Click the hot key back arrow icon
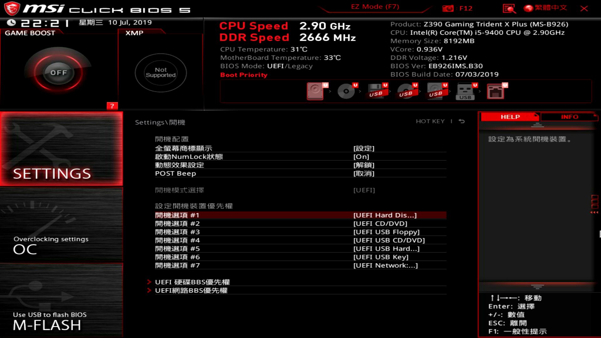Screen dimensions: 601x338 462,121
